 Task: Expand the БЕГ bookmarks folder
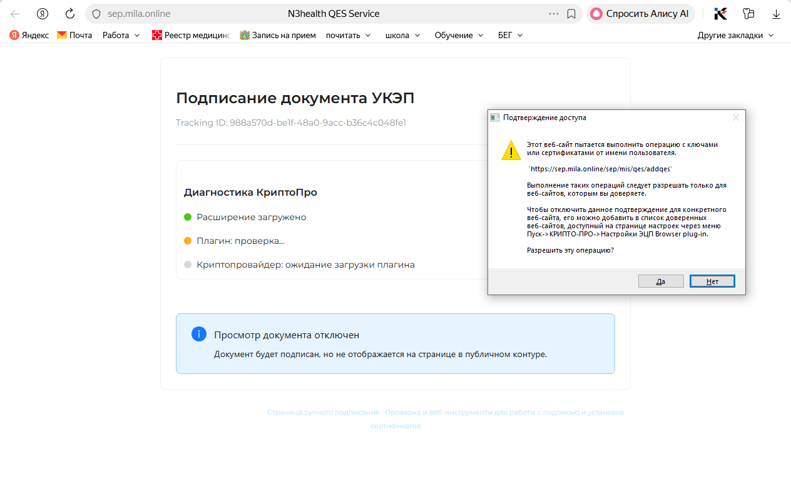coord(511,35)
